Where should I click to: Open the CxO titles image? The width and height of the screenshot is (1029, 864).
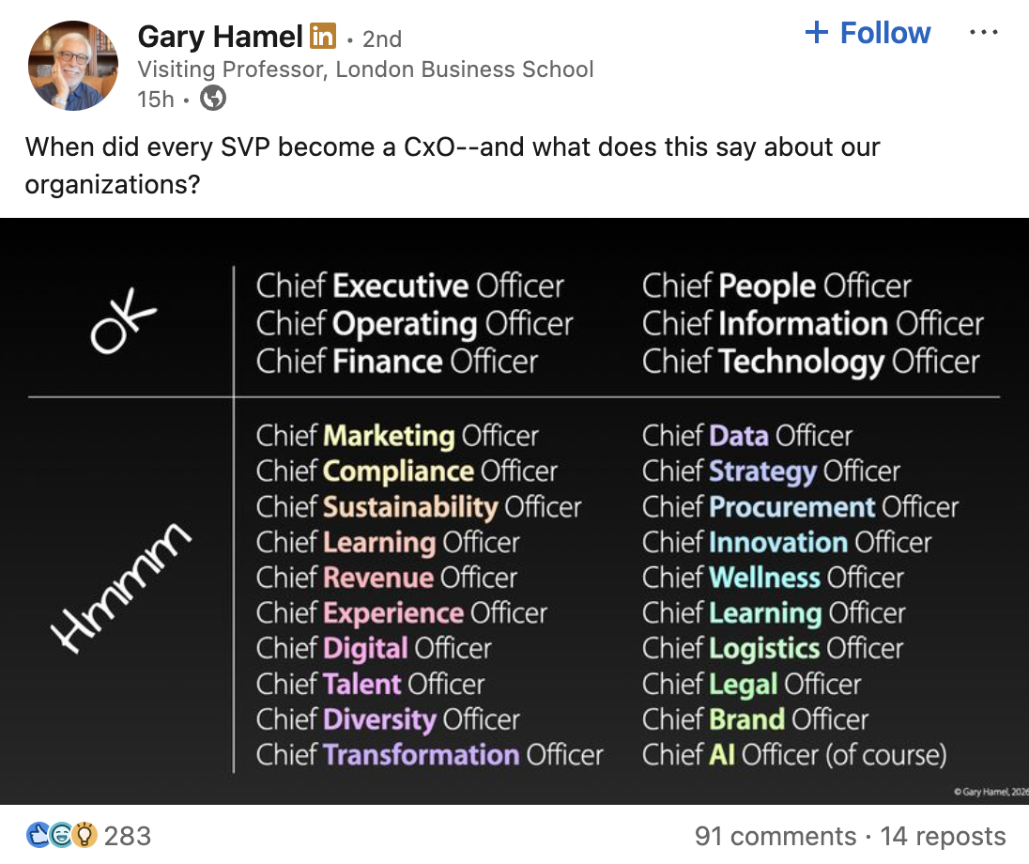tap(514, 512)
